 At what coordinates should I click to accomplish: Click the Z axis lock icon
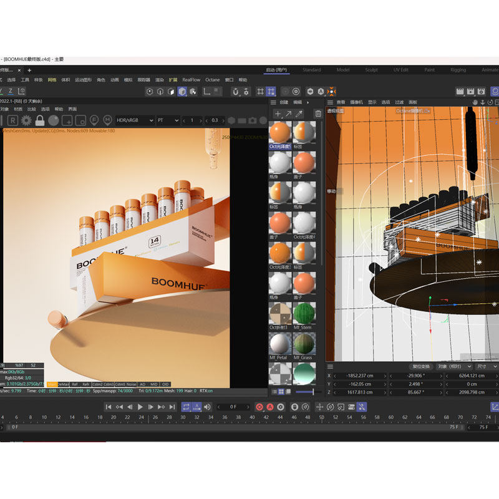[11, 91]
